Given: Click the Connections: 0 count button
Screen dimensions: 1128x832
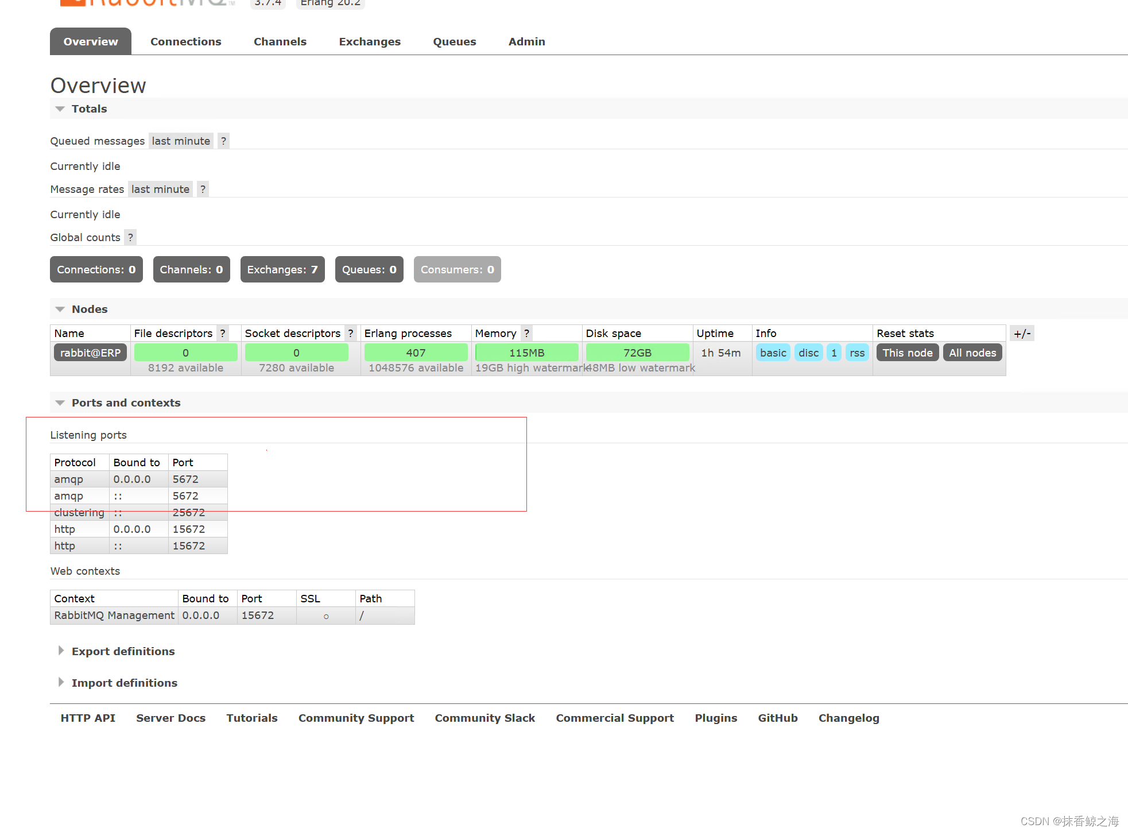Looking at the screenshot, I should coord(96,270).
